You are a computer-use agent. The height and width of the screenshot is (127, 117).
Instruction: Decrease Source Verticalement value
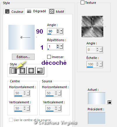[x=56, y=109]
